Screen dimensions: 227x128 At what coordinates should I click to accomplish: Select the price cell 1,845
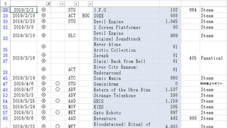(x=171, y=21)
